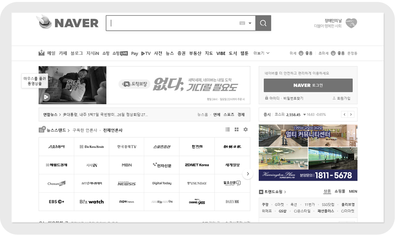Open 헤럴드경제 press tile
This screenshot has height=238, width=395.
(x=56, y=165)
